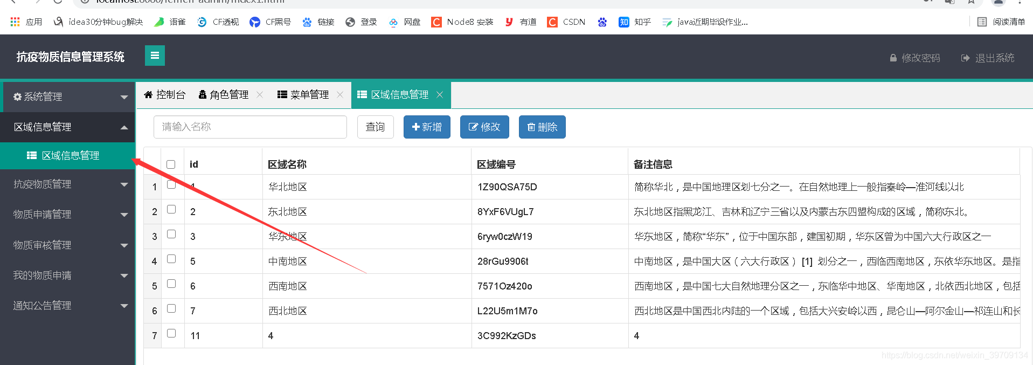The height and width of the screenshot is (365, 1033).
Task: Open the 链接 bookmark
Action: click(318, 22)
